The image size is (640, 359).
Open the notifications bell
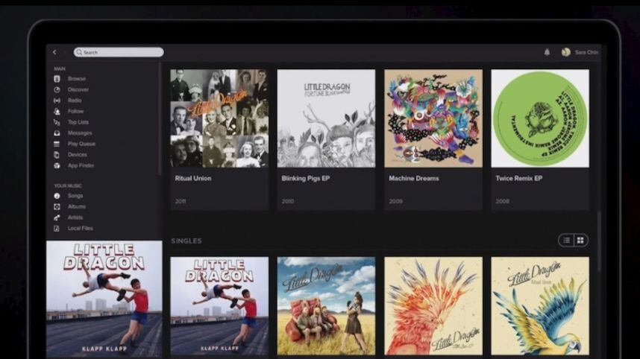coord(547,52)
